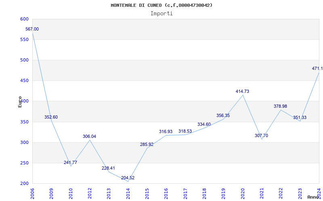Select the 450 y-axis tick
323x201 pixels.
(x=24, y=81)
